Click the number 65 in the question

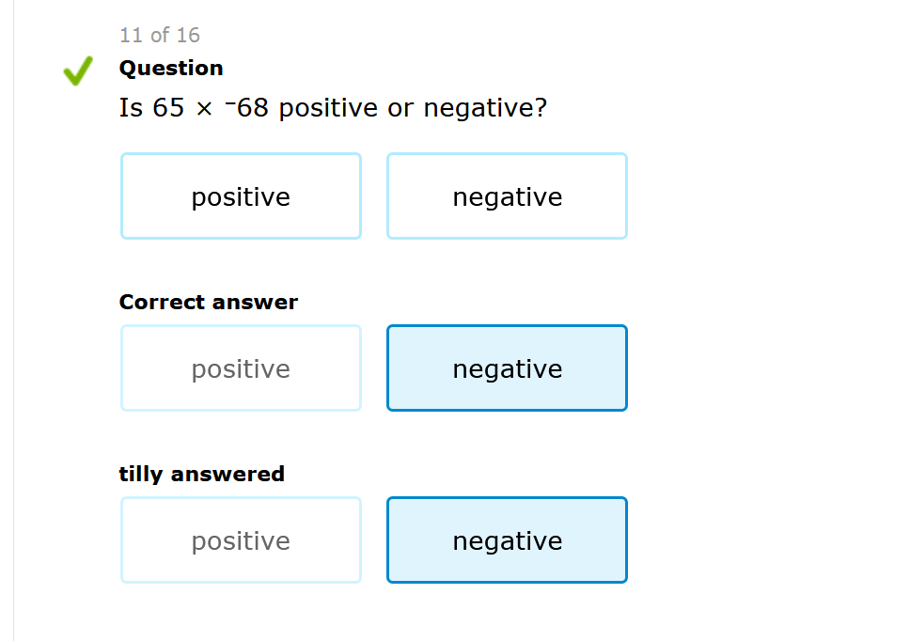click(168, 109)
